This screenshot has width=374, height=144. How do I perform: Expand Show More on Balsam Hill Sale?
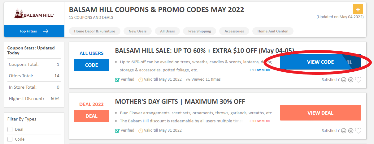(x=260, y=70)
